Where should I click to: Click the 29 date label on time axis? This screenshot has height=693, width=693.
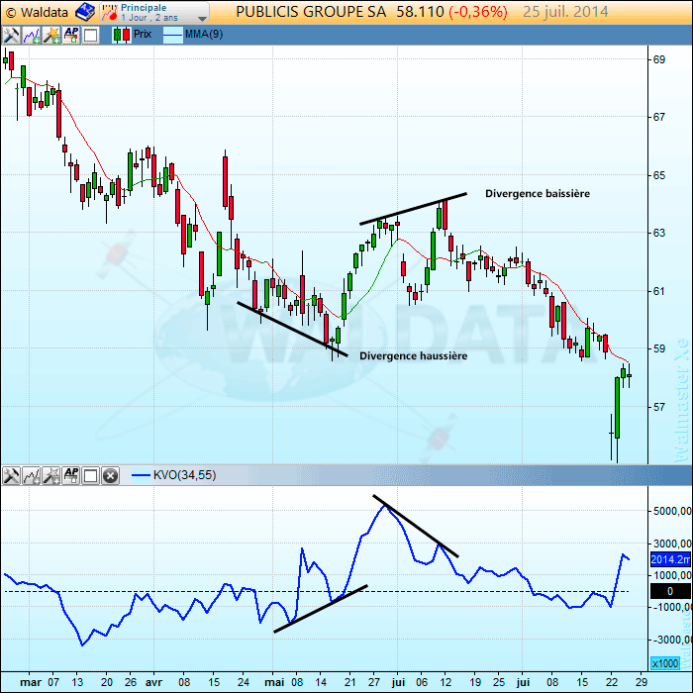(x=642, y=682)
